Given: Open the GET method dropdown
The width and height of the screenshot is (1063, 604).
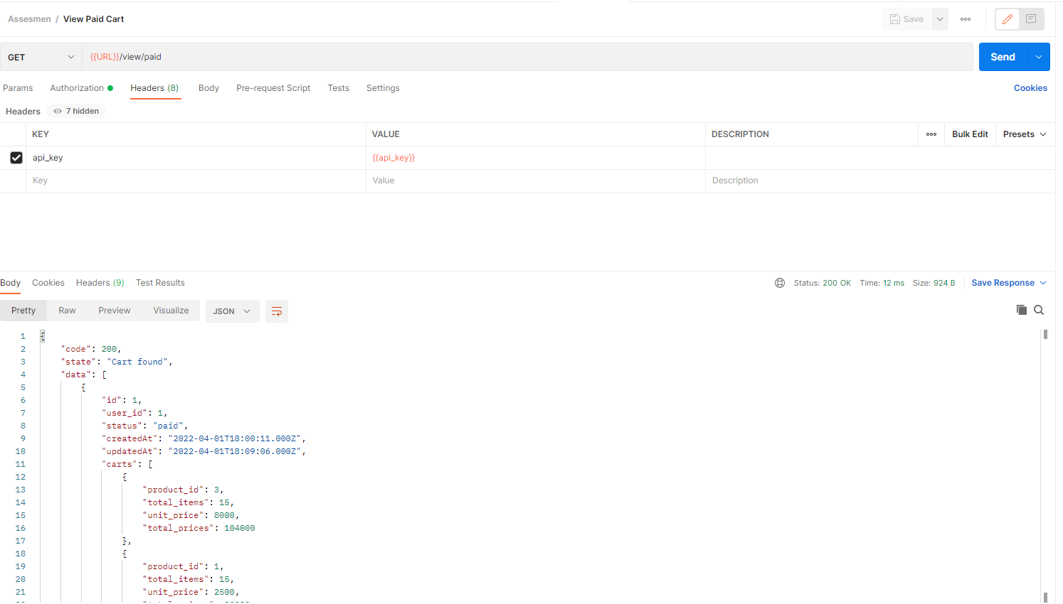Looking at the screenshot, I should [41, 57].
